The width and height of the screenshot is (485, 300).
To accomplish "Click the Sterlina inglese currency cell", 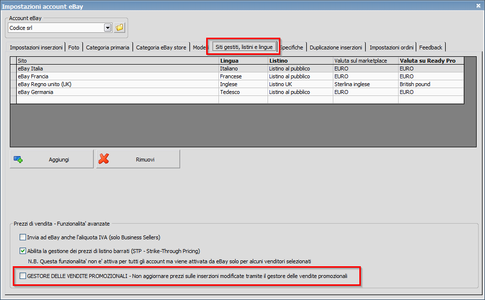I will coord(366,84).
